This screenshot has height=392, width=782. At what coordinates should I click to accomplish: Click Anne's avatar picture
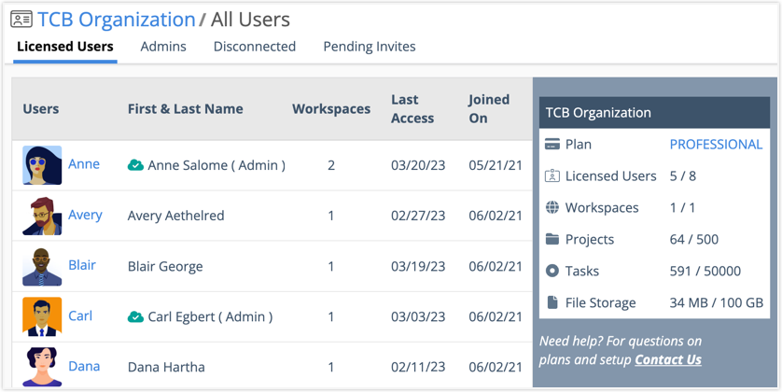(x=42, y=165)
